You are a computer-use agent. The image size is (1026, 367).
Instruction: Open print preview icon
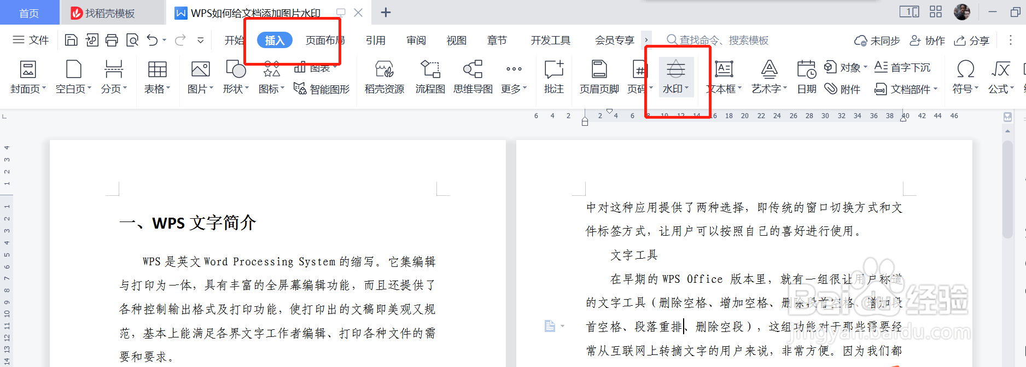click(x=132, y=40)
